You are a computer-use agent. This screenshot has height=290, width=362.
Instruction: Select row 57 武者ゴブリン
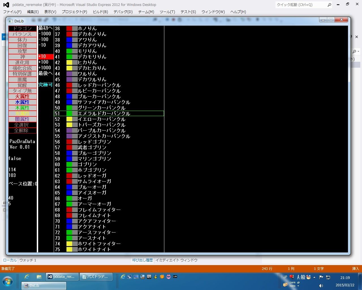[x=109, y=147]
